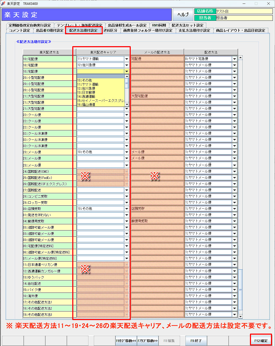Open the RMS同期 tab
The width and height of the screenshot is (275, 346).
click(159, 25)
